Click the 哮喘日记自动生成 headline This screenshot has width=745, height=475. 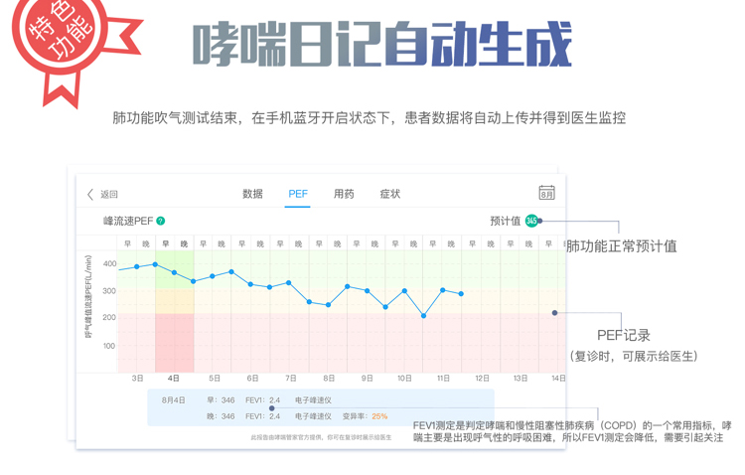[382, 44]
